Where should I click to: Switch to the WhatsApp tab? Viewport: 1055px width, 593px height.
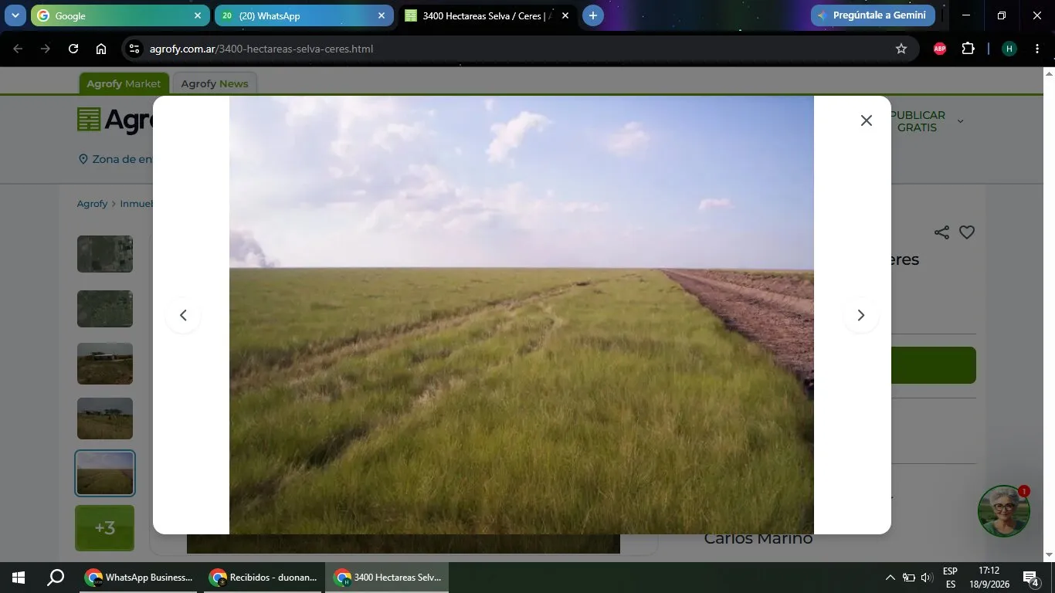(304, 15)
